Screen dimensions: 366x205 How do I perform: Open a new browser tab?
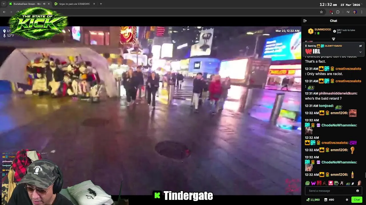pos(101,4)
